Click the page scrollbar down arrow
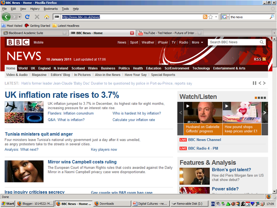The width and height of the screenshot is (277, 208). [x=274, y=191]
